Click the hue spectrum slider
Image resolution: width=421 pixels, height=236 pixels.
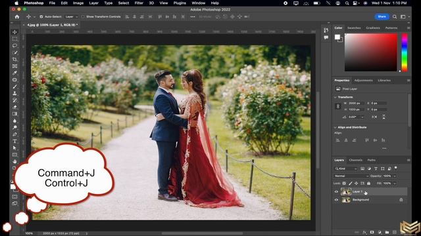click(405, 52)
